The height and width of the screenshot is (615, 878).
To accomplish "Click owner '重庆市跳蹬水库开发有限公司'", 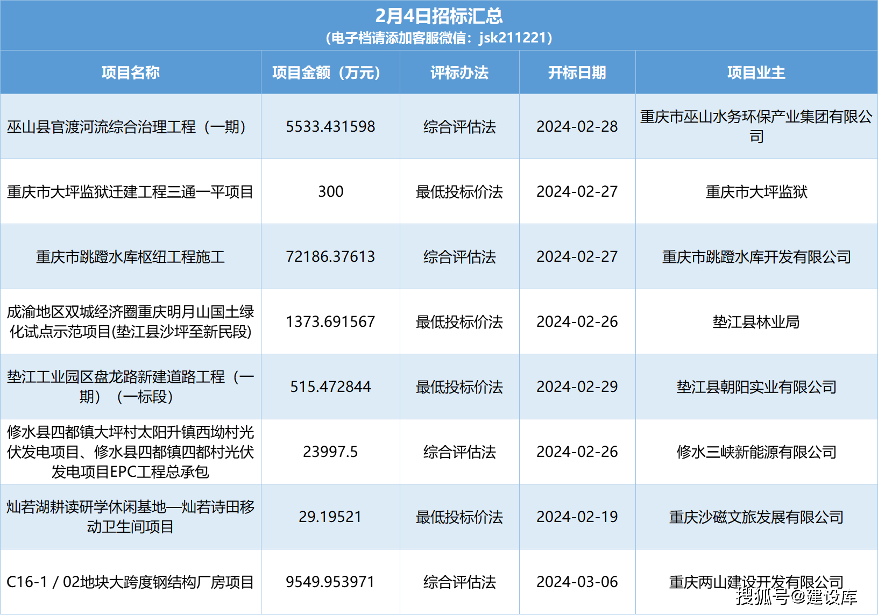I will click(756, 257).
